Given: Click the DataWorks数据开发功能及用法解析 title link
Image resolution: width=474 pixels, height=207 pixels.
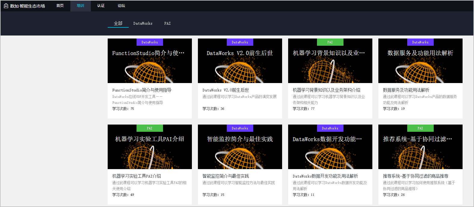Looking at the screenshot, I should (325, 176).
